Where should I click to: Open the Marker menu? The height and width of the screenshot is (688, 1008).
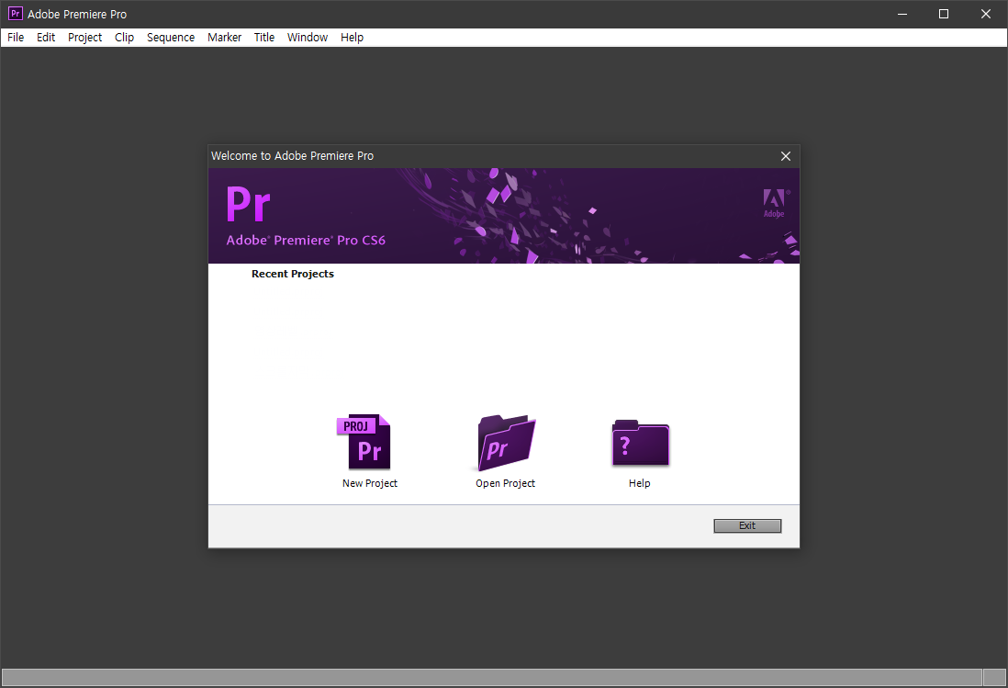click(x=224, y=38)
